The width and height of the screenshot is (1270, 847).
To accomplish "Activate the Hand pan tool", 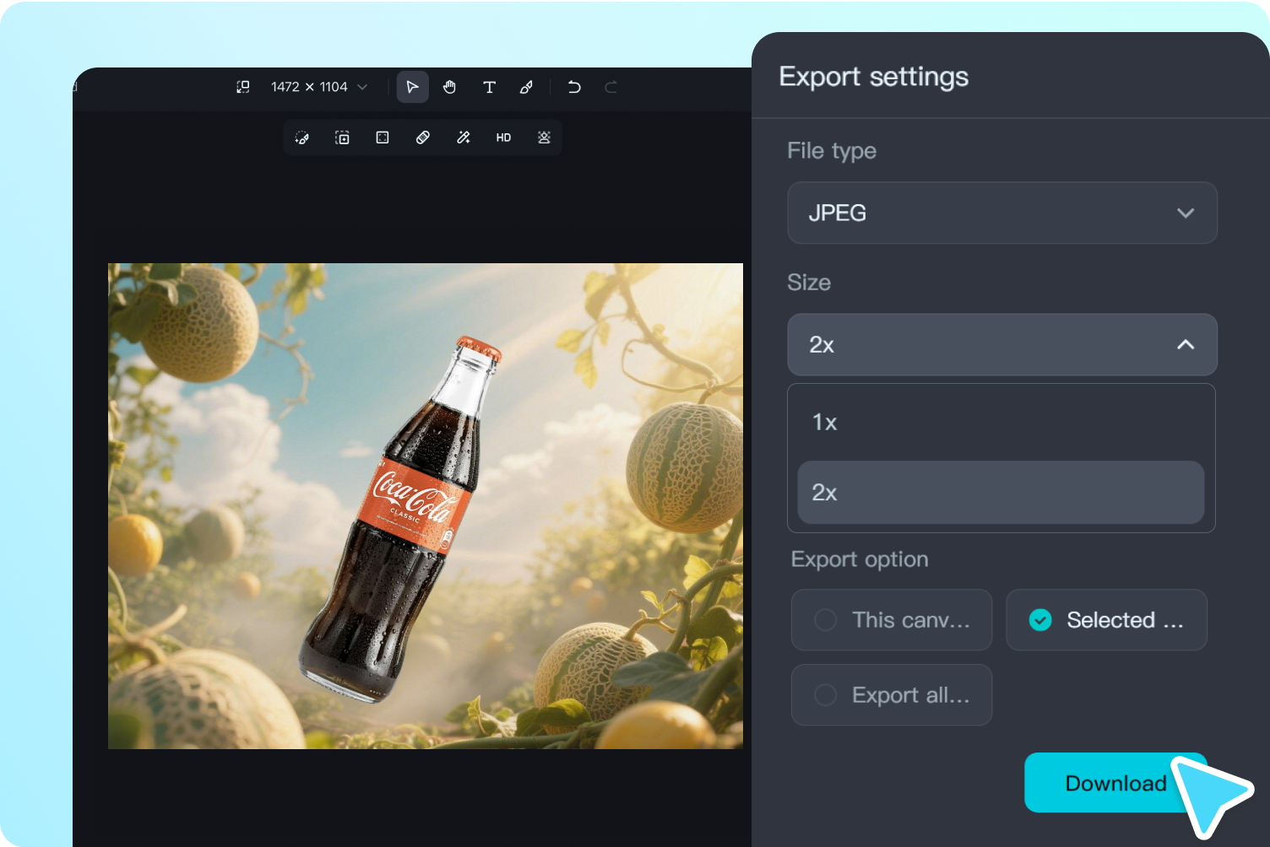I will pos(450,87).
